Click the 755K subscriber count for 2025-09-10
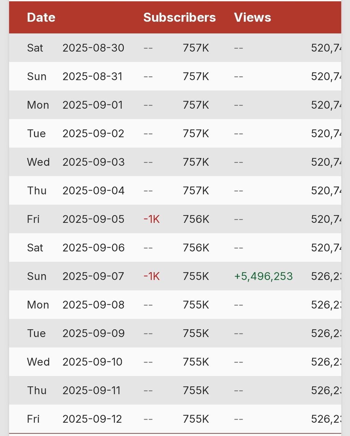350x436 pixels. pyautogui.click(x=196, y=362)
